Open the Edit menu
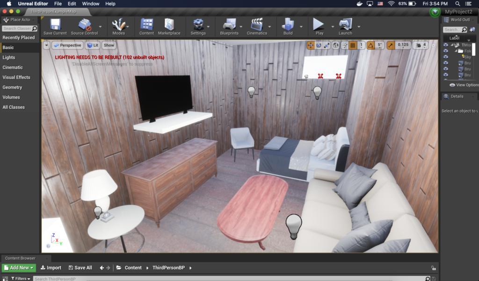 point(72,4)
